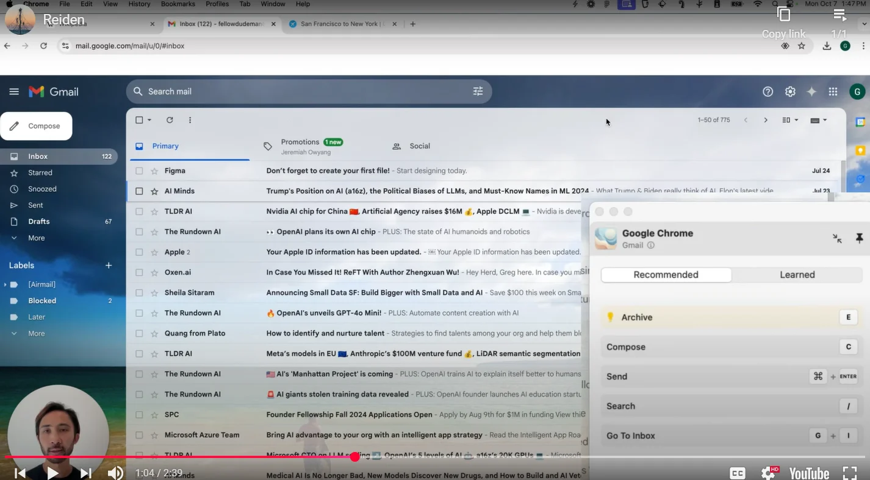Click the Gemini sparkle icon
The width and height of the screenshot is (870, 480).
(x=811, y=91)
